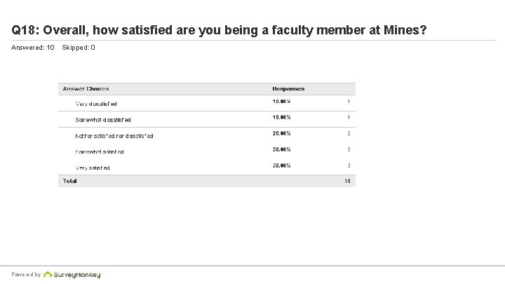Click the Total row label

click(69, 181)
